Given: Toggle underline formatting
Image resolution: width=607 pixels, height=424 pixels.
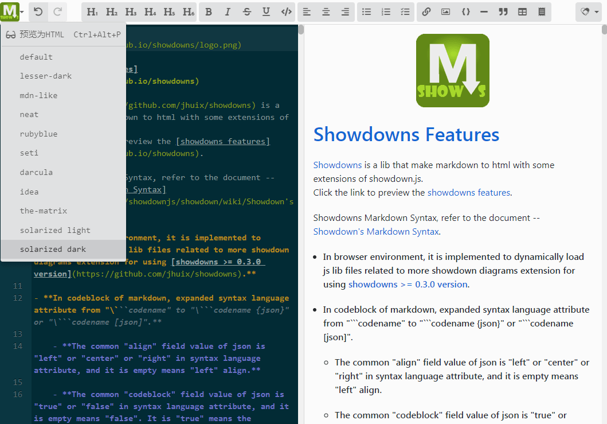Looking at the screenshot, I should (x=267, y=11).
